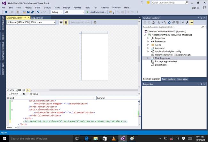The image size is (208, 142).
Task: Open the Toolbox side tab
Action: 3,36
